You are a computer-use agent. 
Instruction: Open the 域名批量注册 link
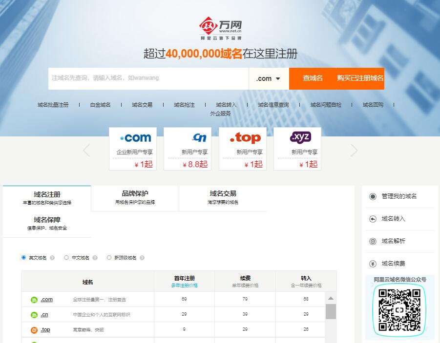click(53, 105)
